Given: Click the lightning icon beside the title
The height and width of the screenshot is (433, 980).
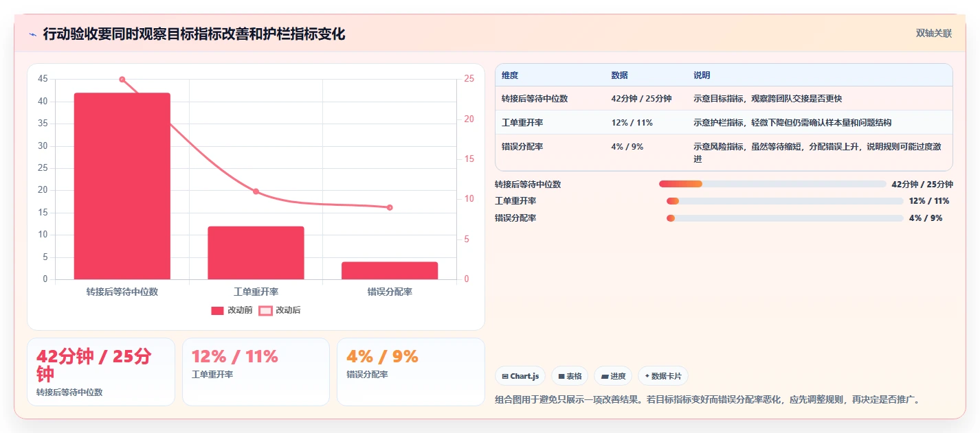Looking at the screenshot, I should point(32,34).
